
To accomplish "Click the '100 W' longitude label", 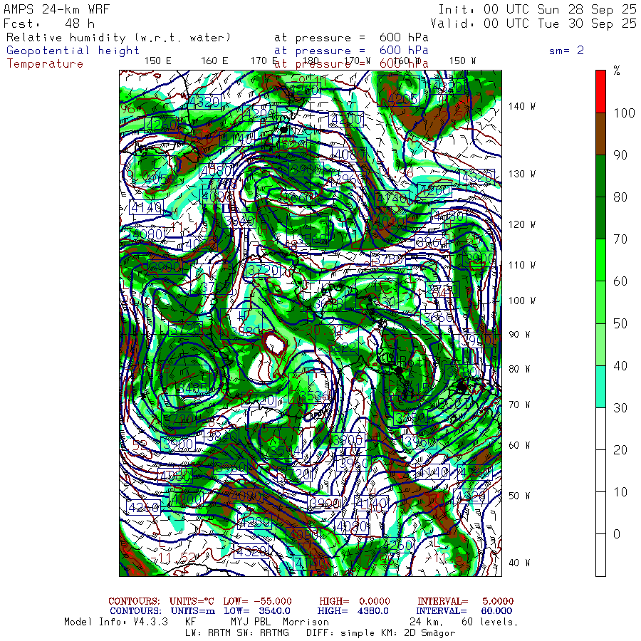I will click(x=521, y=301).
